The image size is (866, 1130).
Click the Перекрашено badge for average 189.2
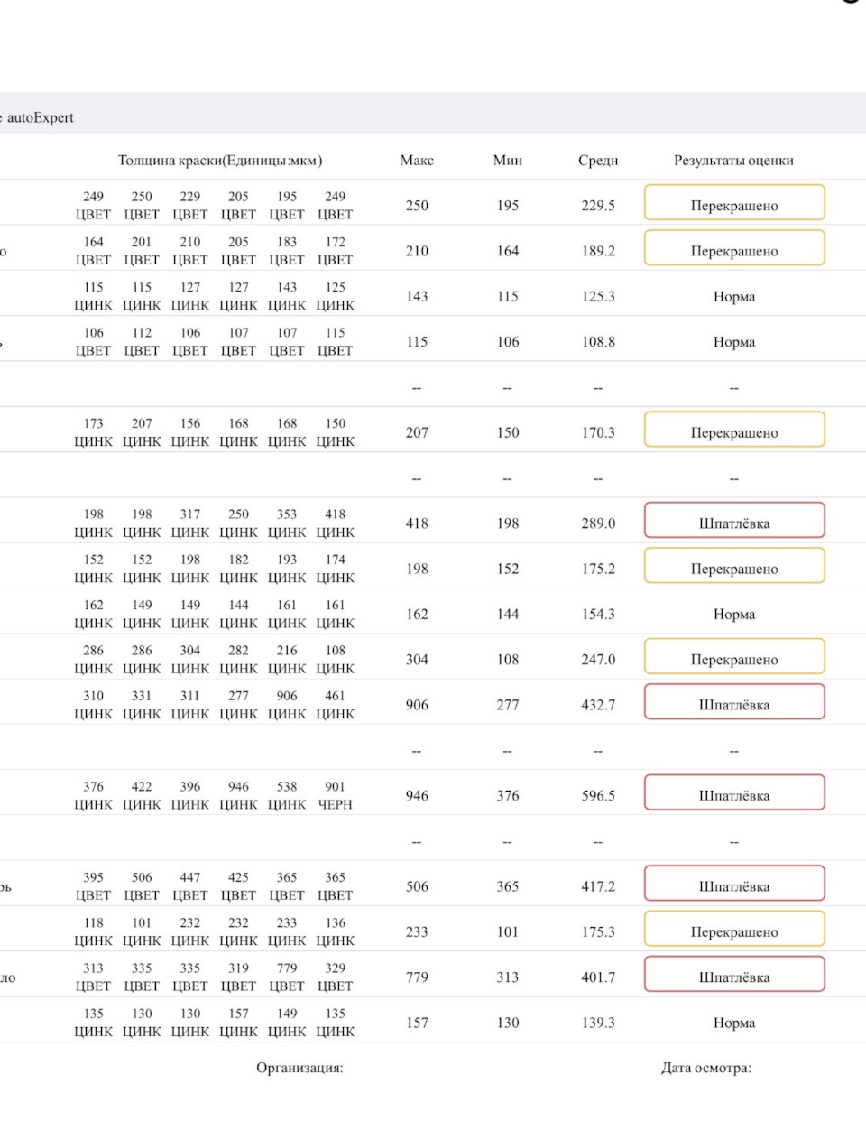click(734, 250)
